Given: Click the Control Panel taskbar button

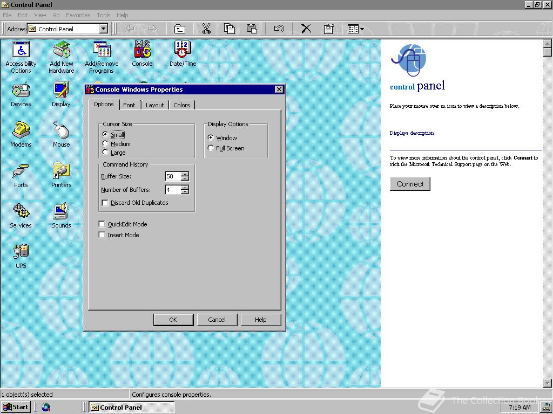Looking at the screenshot, I should pyautogui.click(x=131, y=408).
